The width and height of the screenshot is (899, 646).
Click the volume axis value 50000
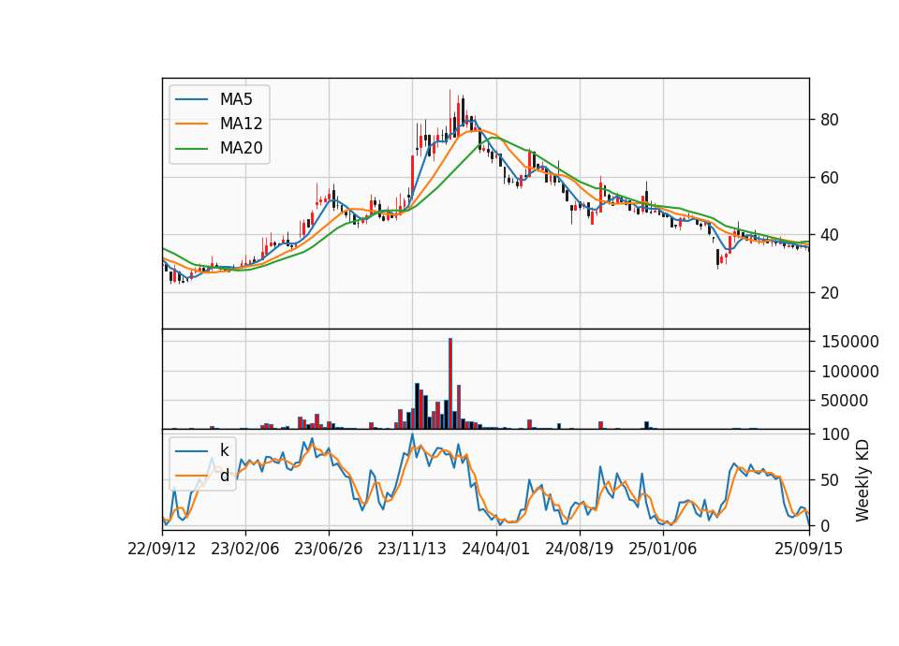[845, 401]
